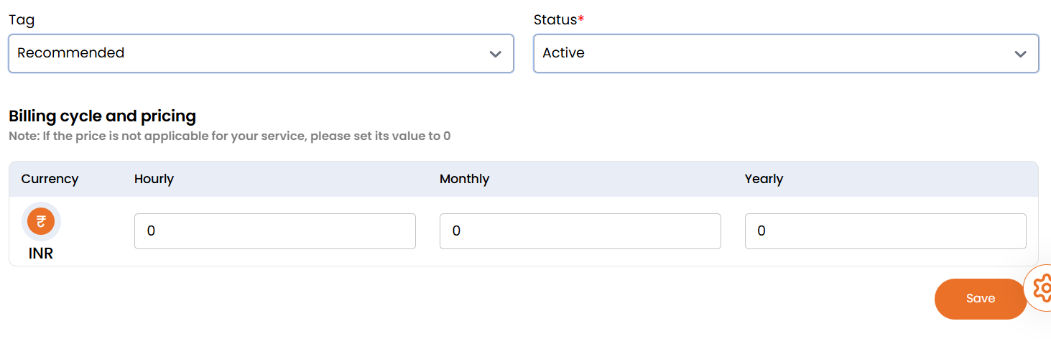Screen dimensions: 1051x344
Task: Click the Tag field label
Action: (22, 20)
